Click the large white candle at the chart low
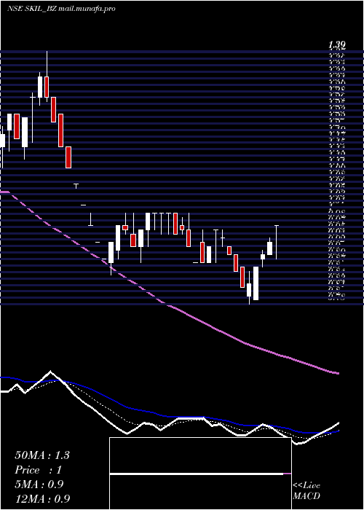The height and width of the screenshot is (510, 364). [x=256, y=283]
